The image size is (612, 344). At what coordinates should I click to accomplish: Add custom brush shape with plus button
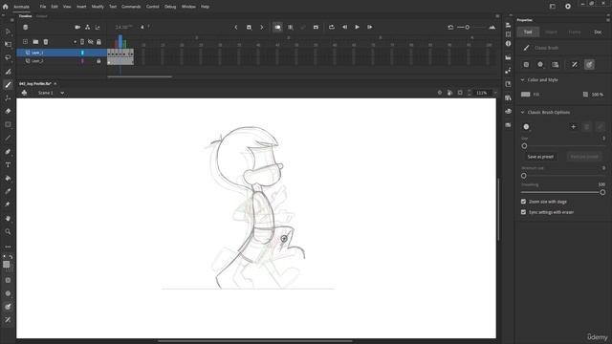click(573, 127)
